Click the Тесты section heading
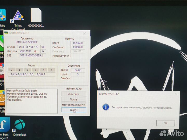 (x=32, y=66)
